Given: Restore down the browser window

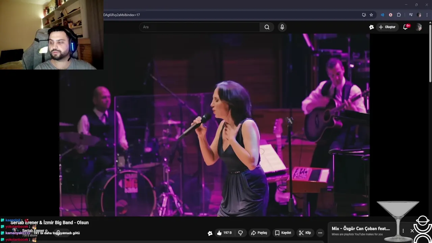Looking at the screenshot, I should pyautogui.click(x=416, y=5).
